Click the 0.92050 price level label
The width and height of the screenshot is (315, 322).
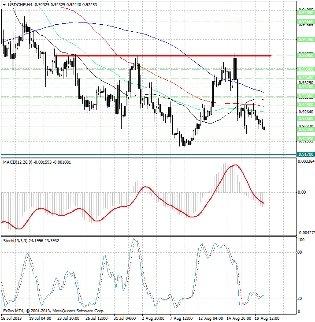[306, 139]
